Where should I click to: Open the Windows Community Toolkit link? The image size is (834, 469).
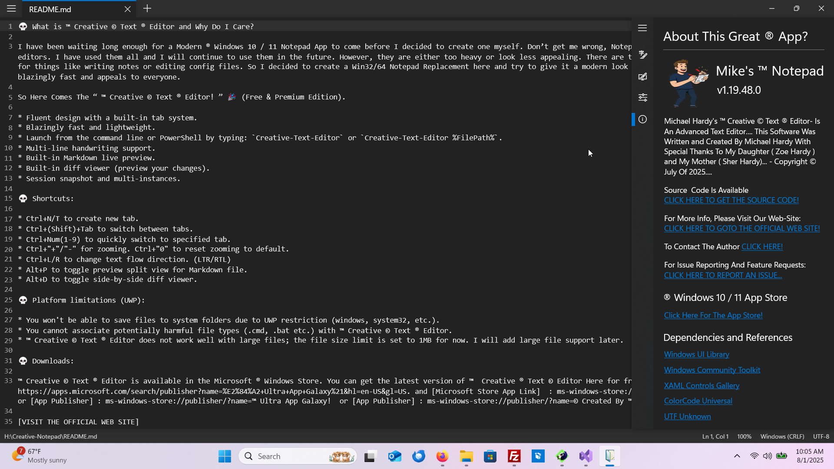pyautogui.click(x=712, y=370)
